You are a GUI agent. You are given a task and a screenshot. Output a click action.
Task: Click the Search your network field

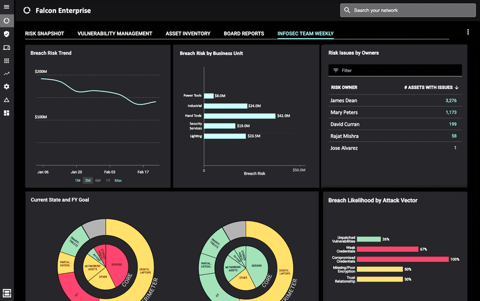(406, 10)
